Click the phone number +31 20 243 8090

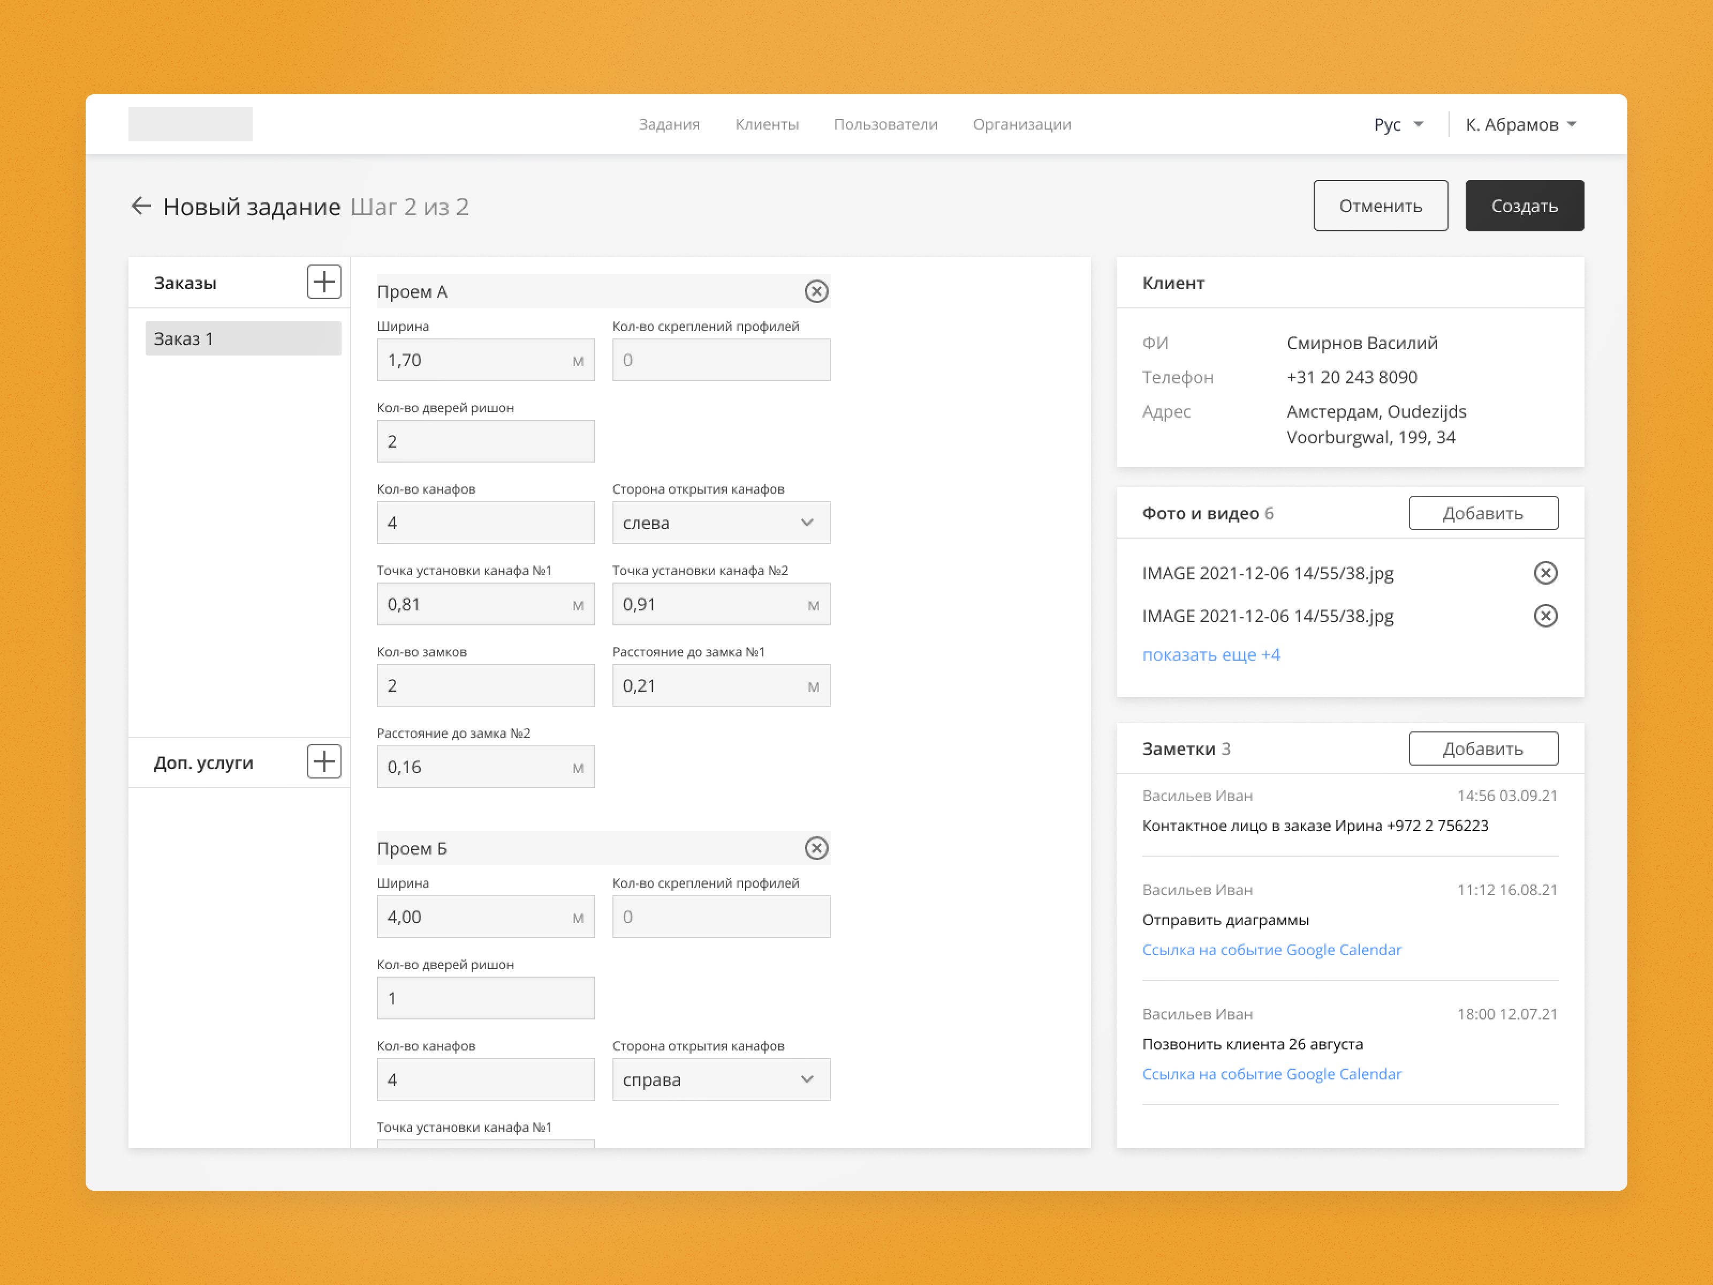(1351, 377)
